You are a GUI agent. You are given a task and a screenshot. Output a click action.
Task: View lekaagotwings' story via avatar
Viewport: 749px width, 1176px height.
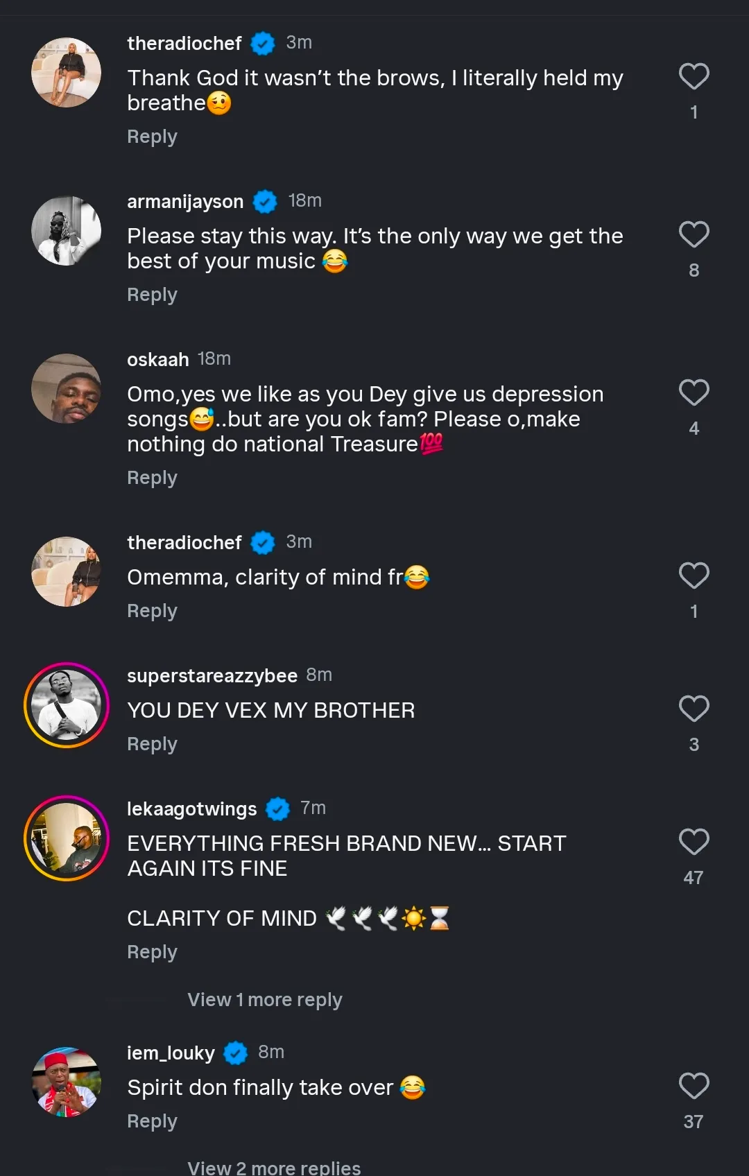pyautogui.click(x=67, y=838)
